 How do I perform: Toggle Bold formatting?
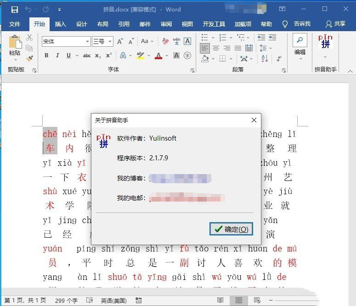(46, 55)
